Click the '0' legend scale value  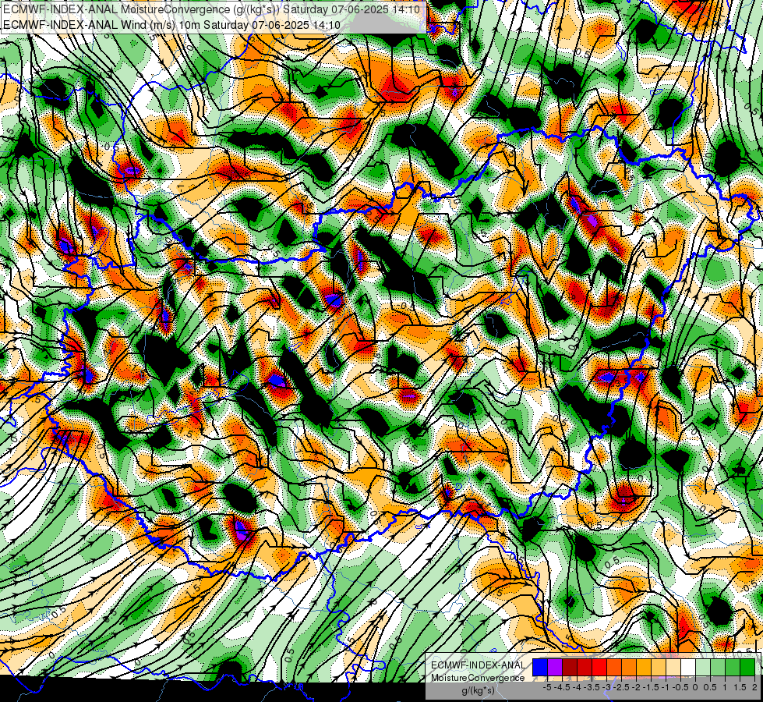(695, 687)
